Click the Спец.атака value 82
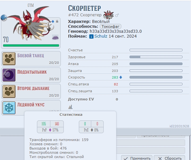This screenshot has width=191, height=160. [116, 84]
